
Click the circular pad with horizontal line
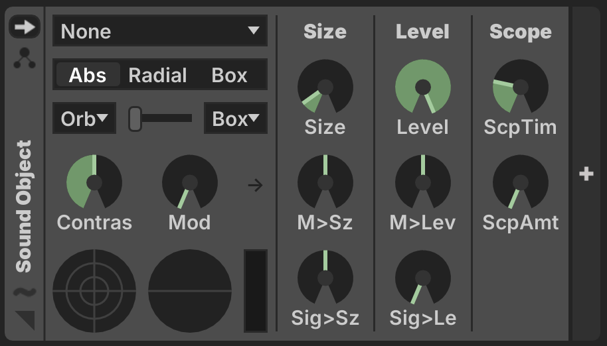pos(190,291)
